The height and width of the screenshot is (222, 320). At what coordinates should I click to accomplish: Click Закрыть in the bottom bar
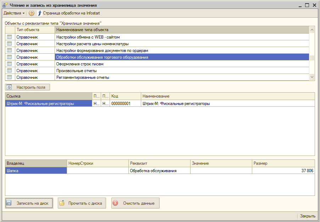point(307,216)
